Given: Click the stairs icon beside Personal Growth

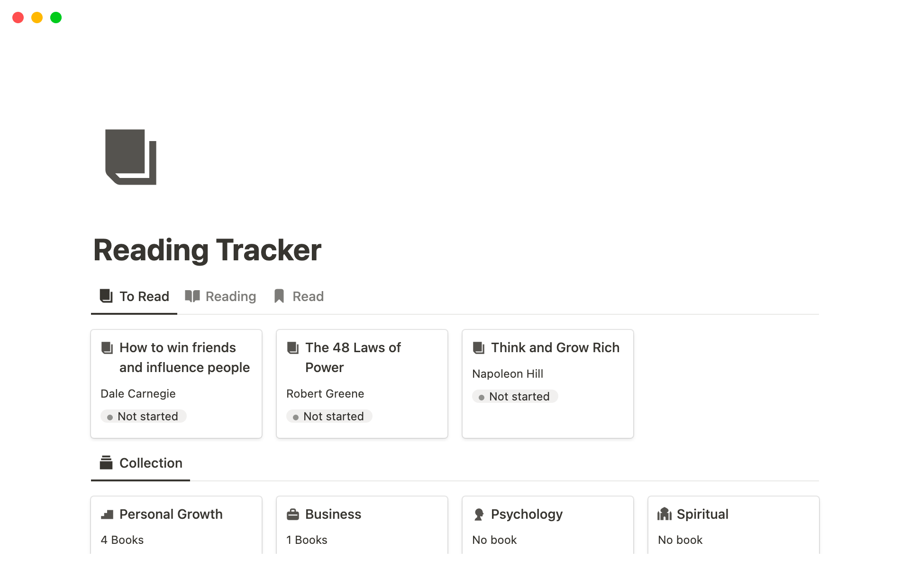Looking at the screenshot, I should tap(107, 515).
